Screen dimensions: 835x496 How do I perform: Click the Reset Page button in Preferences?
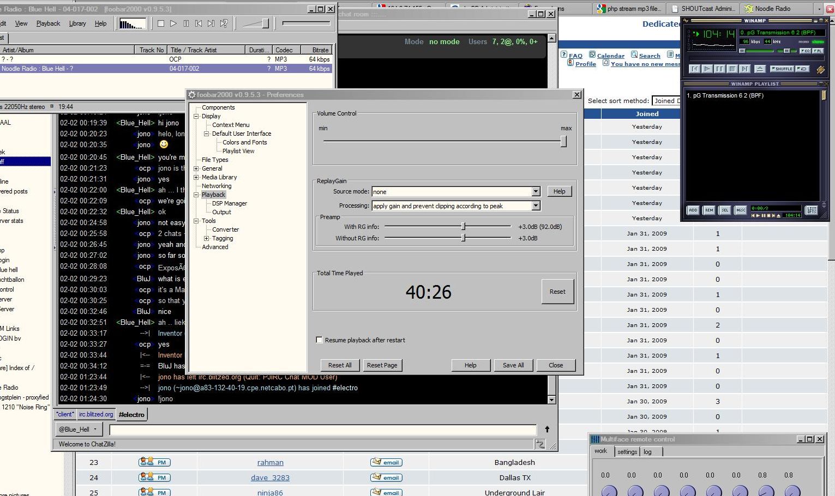382,365
